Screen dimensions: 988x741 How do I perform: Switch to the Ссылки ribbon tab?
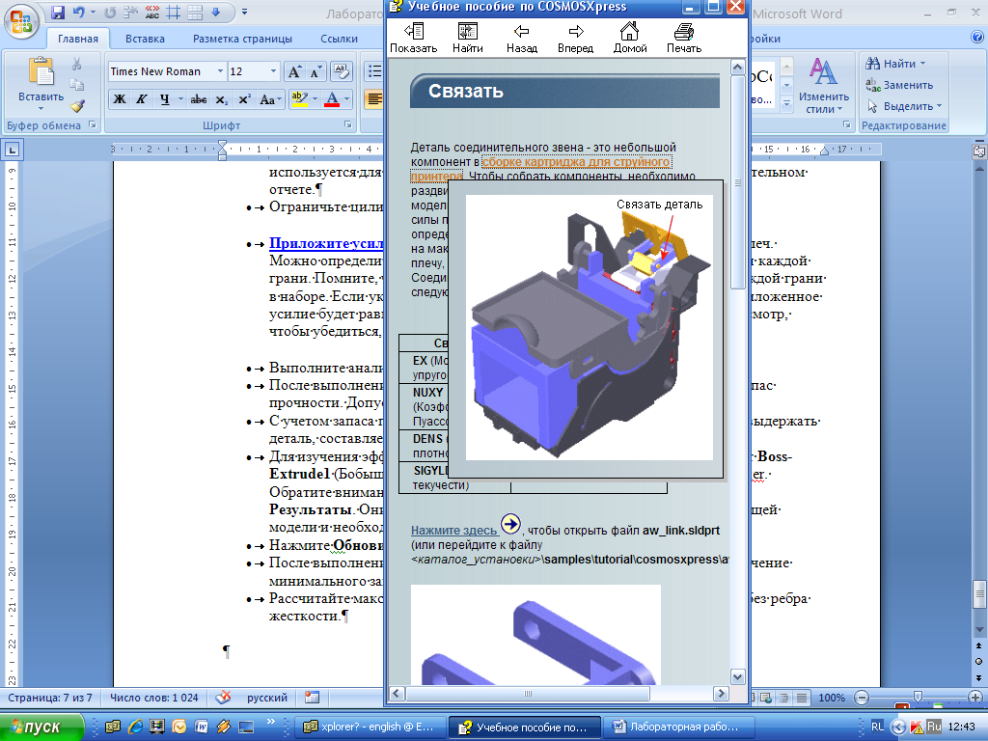click(x=339, y=39)
